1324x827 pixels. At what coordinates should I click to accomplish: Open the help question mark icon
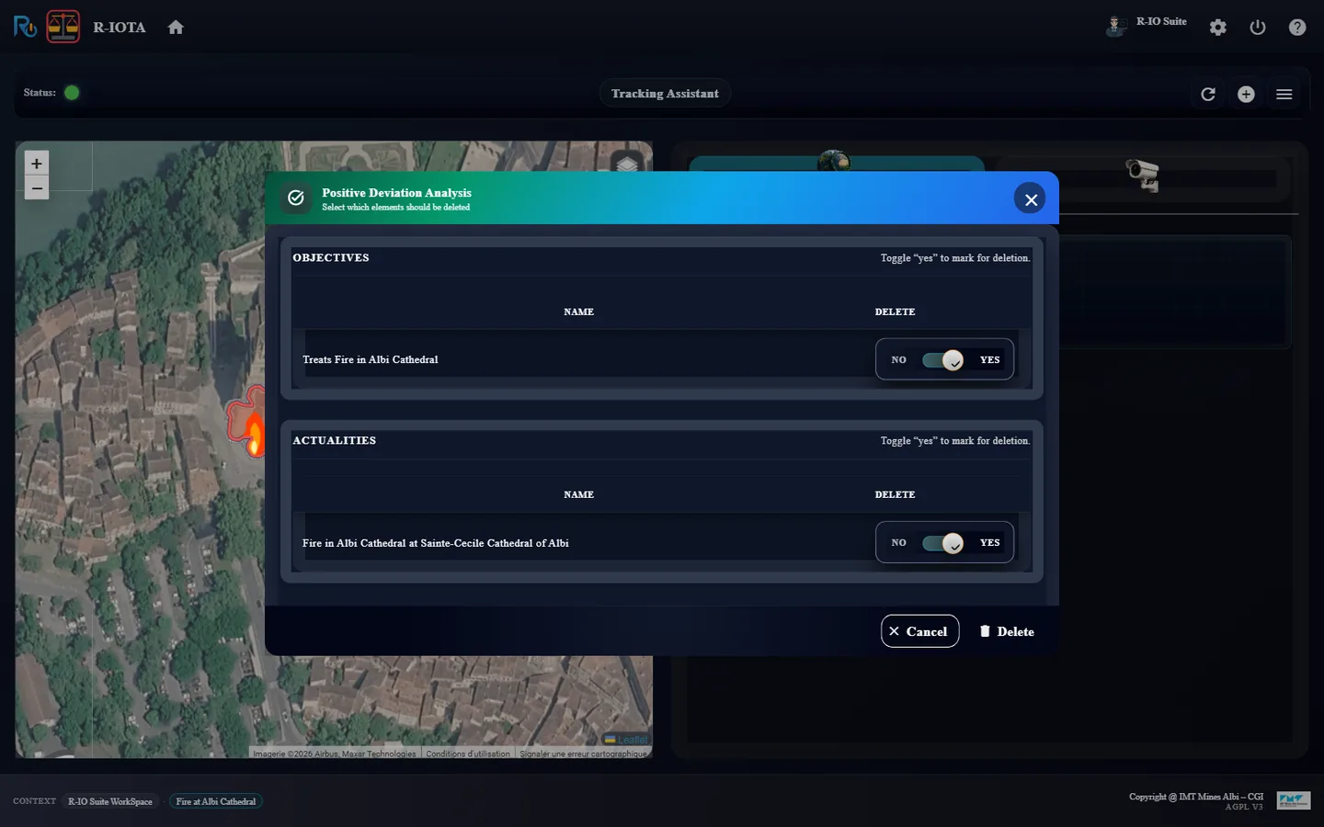coord(1297,28)
